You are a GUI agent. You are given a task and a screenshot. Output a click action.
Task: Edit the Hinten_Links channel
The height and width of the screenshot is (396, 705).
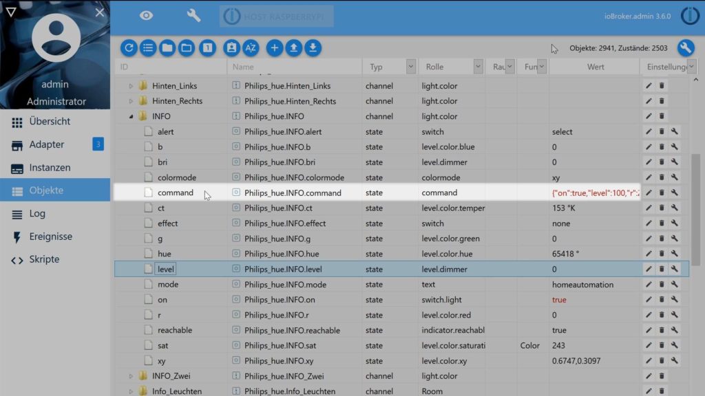(649, 86)
